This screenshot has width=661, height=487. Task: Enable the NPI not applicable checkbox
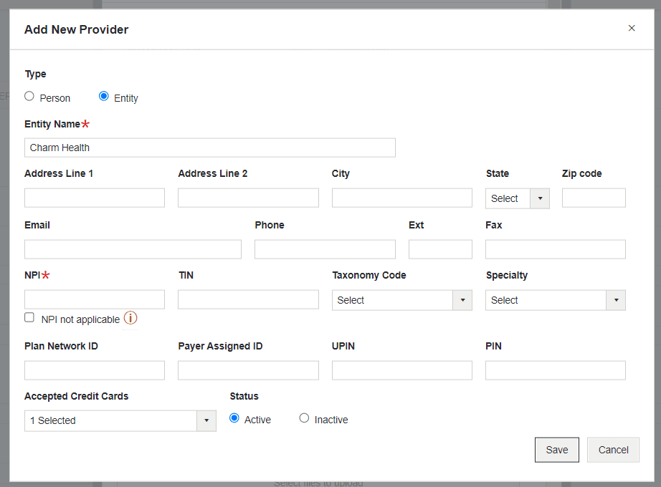29,317
